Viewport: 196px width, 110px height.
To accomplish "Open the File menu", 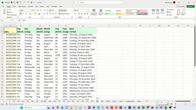I will 3,6.
